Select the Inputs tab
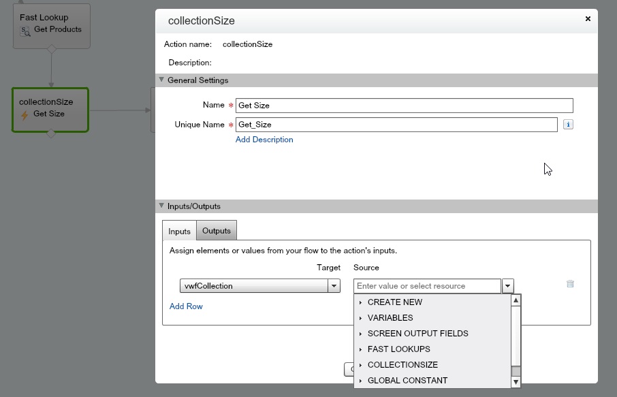 [x=180, y=232]
